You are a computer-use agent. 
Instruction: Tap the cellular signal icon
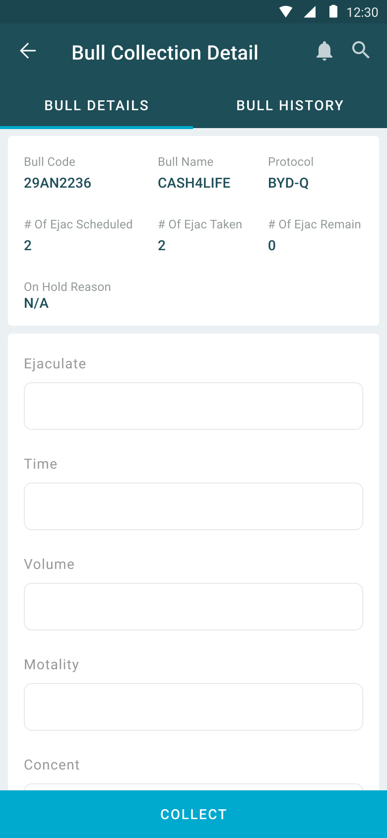coord(310,12)
